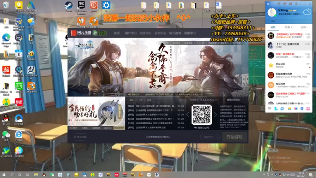Open the server selection dropdown beside 开始游戏
316x178 pixels.
click(x=210, y=137)
